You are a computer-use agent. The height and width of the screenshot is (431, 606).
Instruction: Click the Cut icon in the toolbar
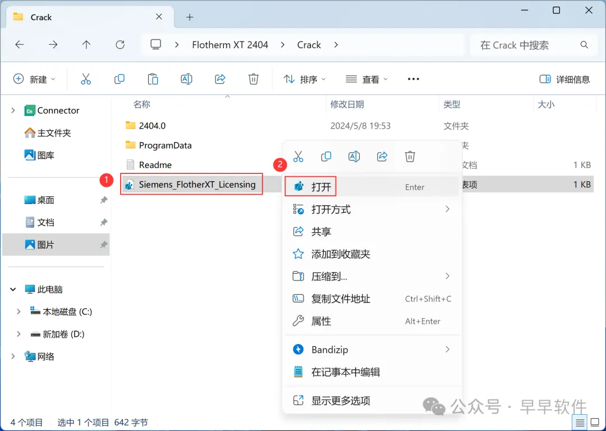click(x=86, y=79)
